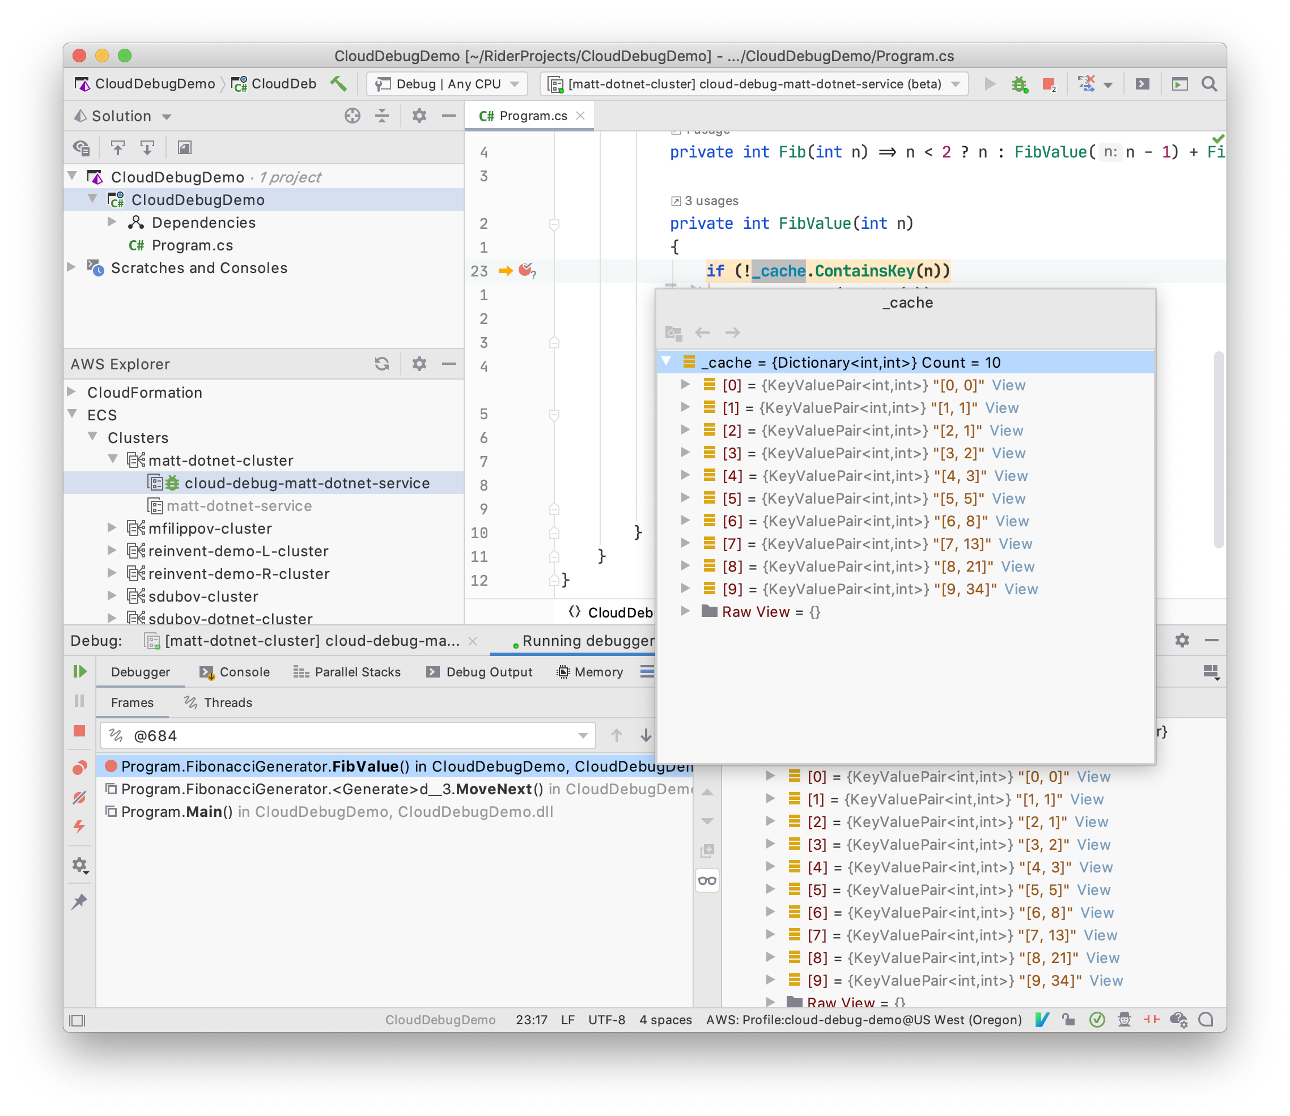This screenshot has width=1290, height=1116.
Task: Switch to the Threads tab
Action: 218,702
